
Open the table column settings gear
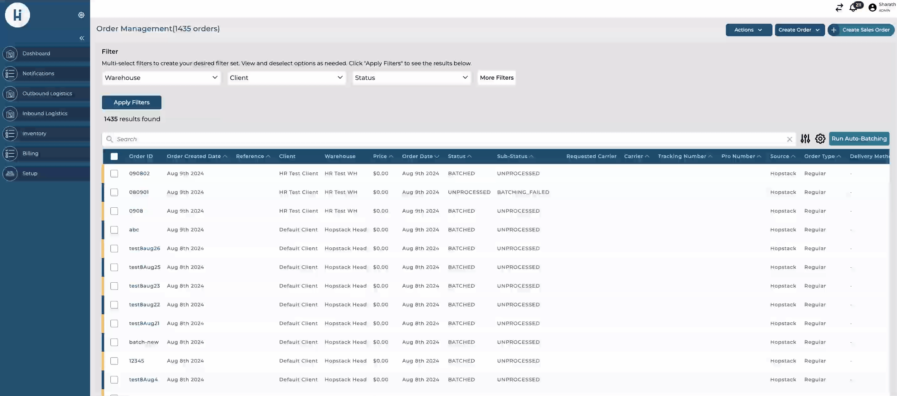820,139
